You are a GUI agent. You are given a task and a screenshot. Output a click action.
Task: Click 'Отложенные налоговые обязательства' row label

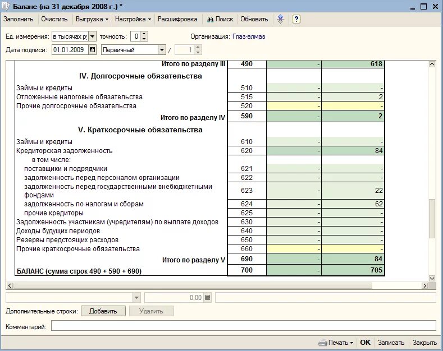(79, 97)
